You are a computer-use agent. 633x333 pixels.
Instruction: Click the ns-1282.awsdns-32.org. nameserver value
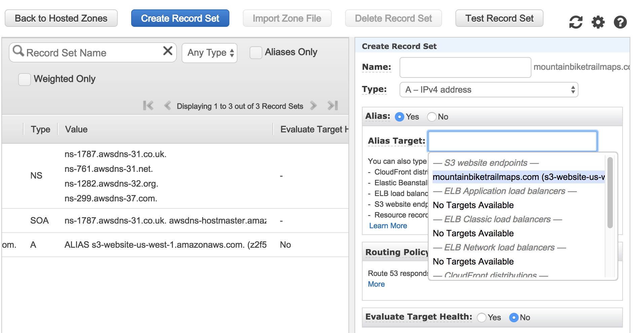111,184
